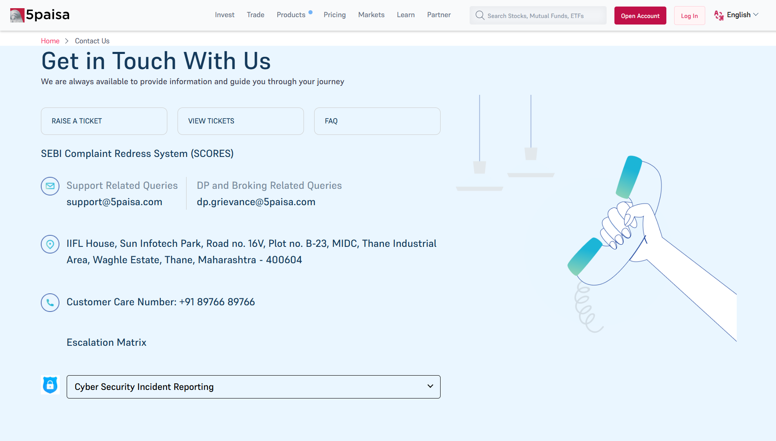Click the Contact Us breadcrumb text
The height and width of the screenshot is (441, 776).
coord(92,41)
